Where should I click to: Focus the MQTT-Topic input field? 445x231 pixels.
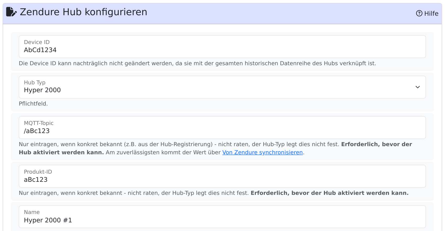click(x=222, y=128)
